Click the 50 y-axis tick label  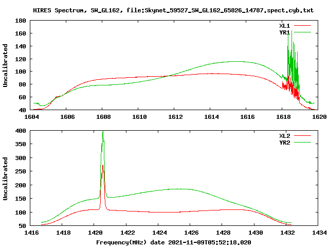(23, 226)
